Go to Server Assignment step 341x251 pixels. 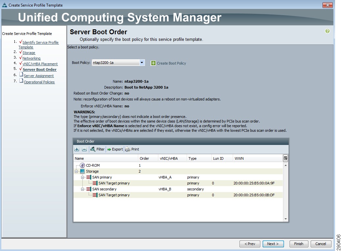pos(39,76)
